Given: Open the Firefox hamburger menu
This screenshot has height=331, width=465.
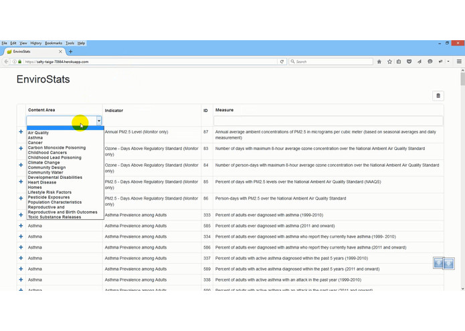Looking at the screenshot, I should pyautogui.click(x=459, y=62).
